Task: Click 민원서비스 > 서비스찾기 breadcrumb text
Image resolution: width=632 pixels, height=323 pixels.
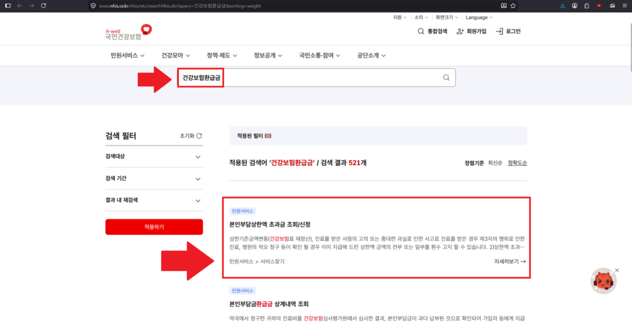Action: click(257, 262)
